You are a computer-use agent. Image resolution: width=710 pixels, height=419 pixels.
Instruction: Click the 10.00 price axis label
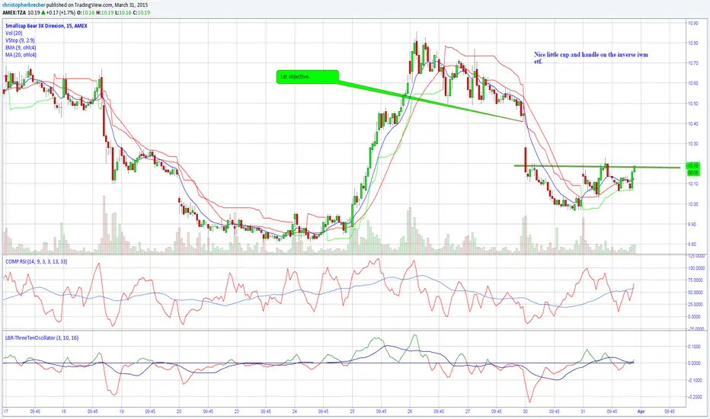click(x=692, y=204)
